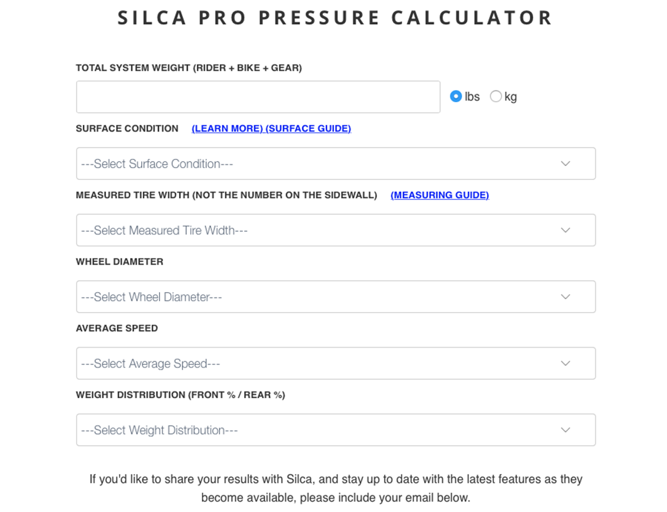Open the LEARN MORE link
The height and width of the screenshot is (512, 667).
[x=227, y=128]
